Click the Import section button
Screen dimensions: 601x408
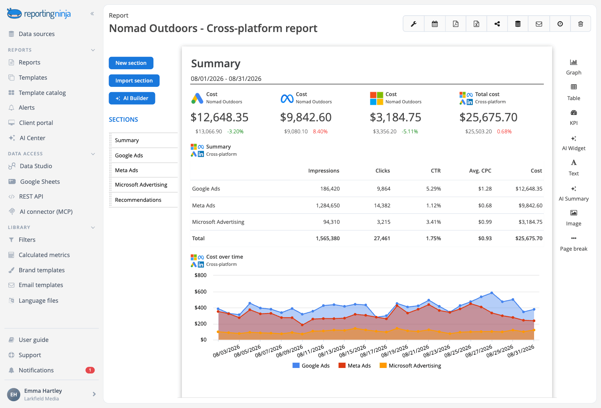(134, 80)
